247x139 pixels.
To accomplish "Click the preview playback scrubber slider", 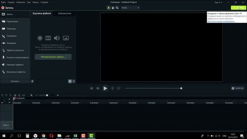I will [x=181, y=88].
